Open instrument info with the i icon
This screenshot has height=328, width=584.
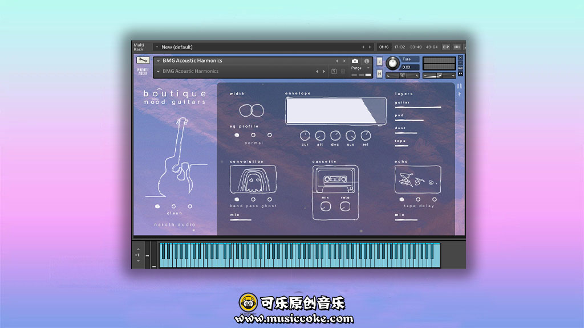pyautogui.click(x=367, y=61)
